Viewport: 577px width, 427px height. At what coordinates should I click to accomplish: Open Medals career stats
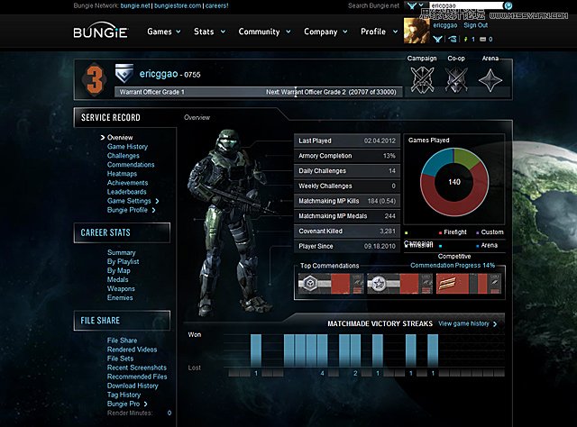click(x=118, y=280)
